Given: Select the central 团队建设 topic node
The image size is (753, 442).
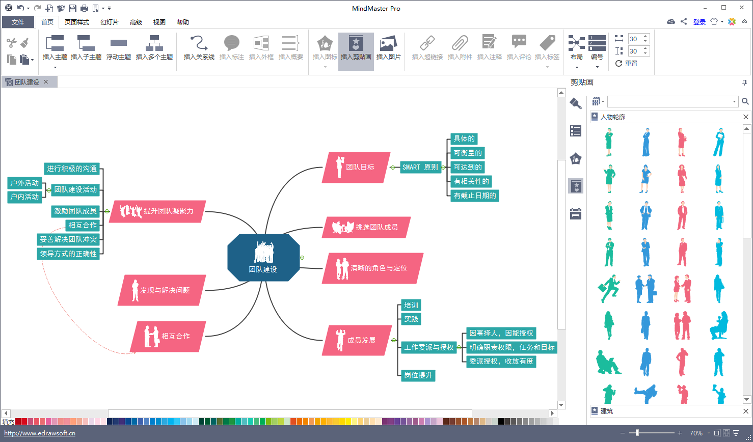Looking at the screenshot, I should (x=263, y=258).
